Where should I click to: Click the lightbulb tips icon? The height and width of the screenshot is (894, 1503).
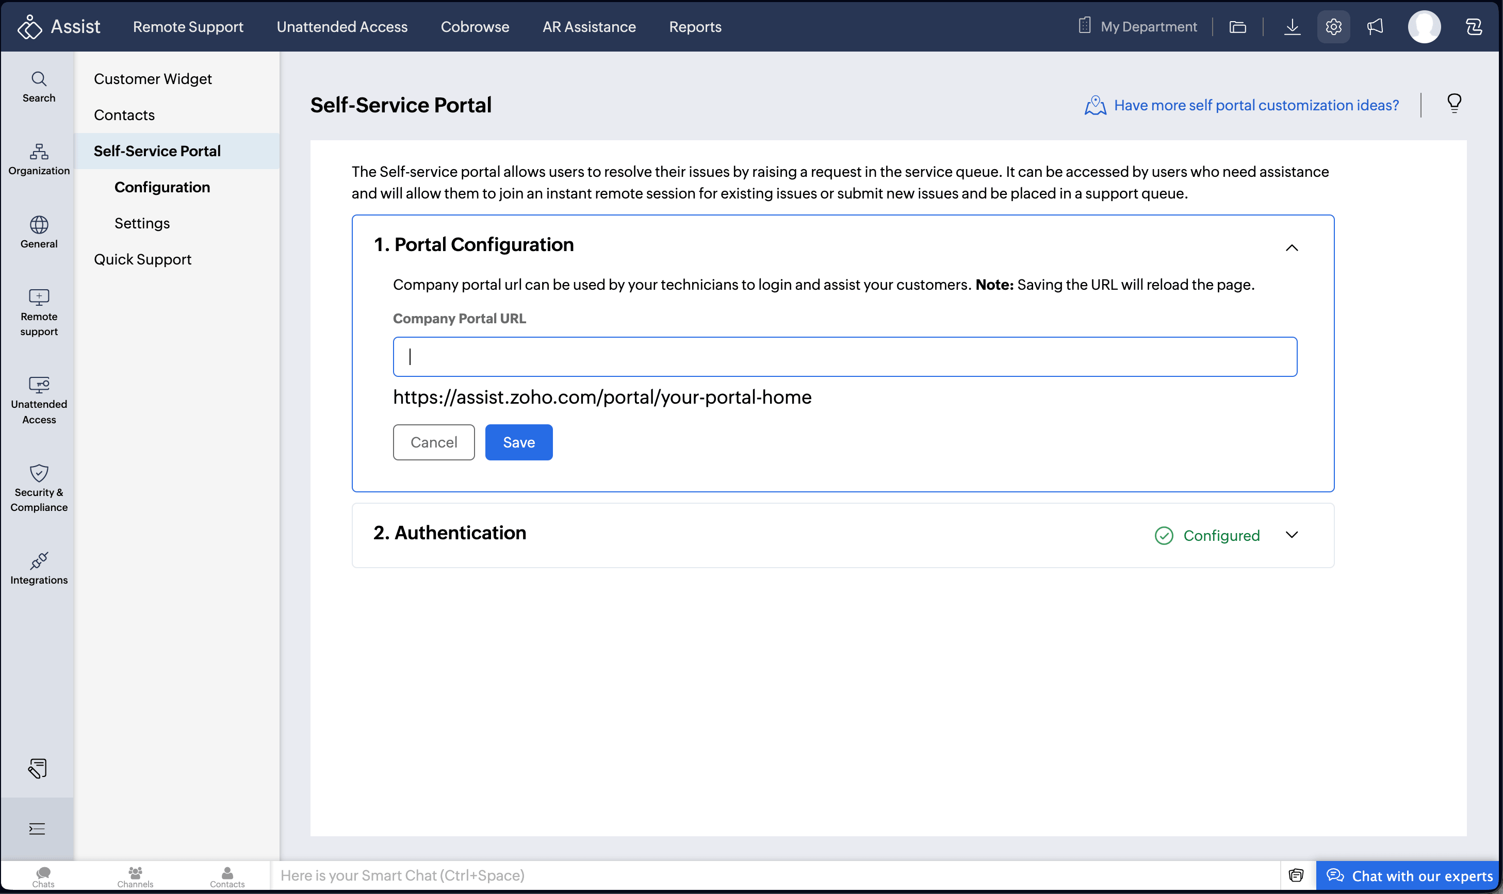[x=1453, y=104]
